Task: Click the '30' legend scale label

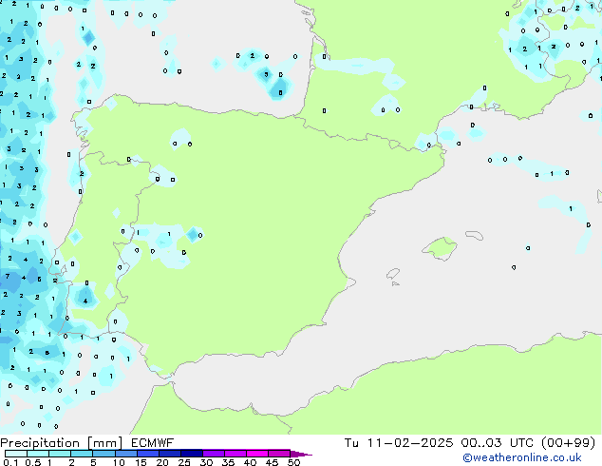Action: click(206, 462)
